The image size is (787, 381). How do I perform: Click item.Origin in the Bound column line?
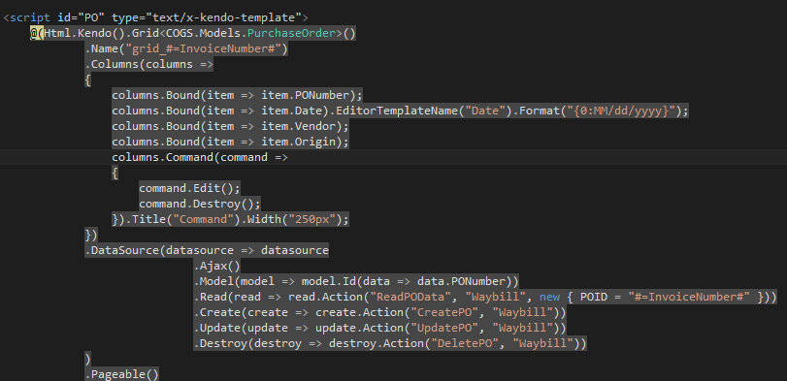pyautogui.click(x=298, y=143)
